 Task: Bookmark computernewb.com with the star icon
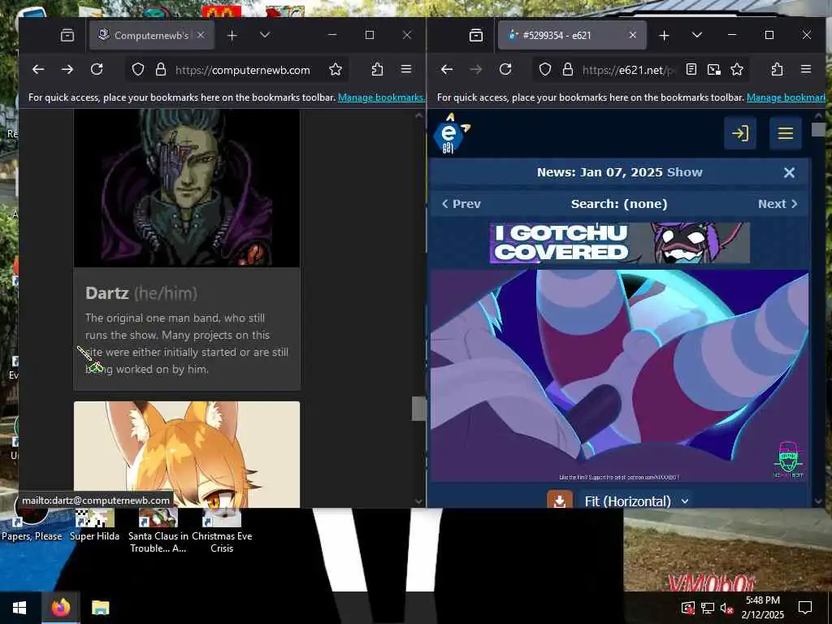click(336, 70)
